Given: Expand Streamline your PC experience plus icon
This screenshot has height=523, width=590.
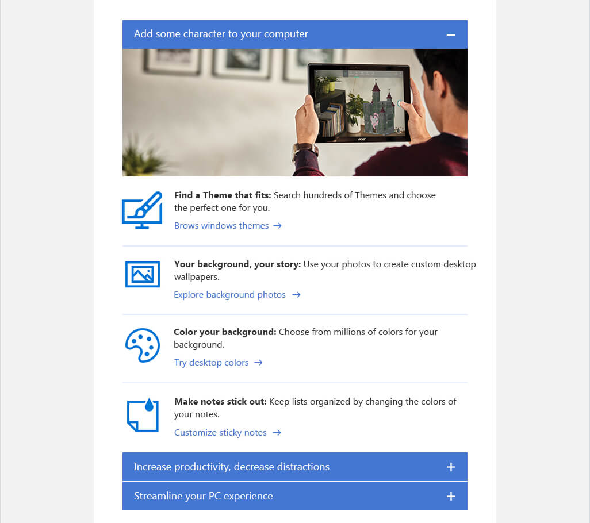Looking at the screenshot, I should 451,497.
